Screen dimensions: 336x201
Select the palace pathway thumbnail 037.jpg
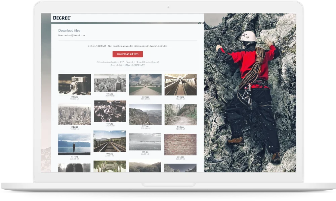[145, 84]
